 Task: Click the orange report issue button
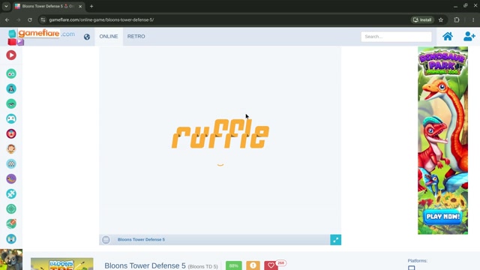point(253,265)
